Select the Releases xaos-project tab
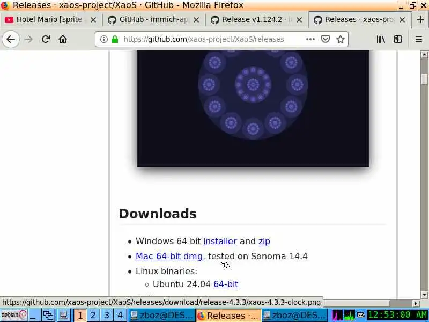 359,20
